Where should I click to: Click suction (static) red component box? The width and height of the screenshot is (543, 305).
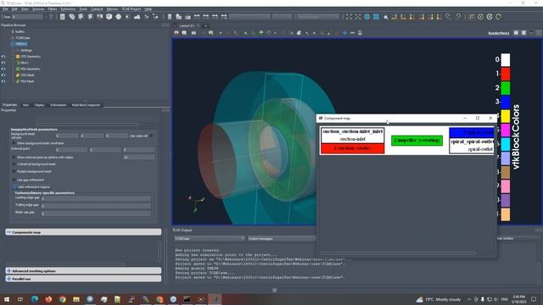pyautogui.click(x=353, y=148)
